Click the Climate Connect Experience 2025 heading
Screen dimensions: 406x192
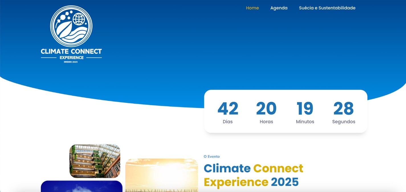253,175
